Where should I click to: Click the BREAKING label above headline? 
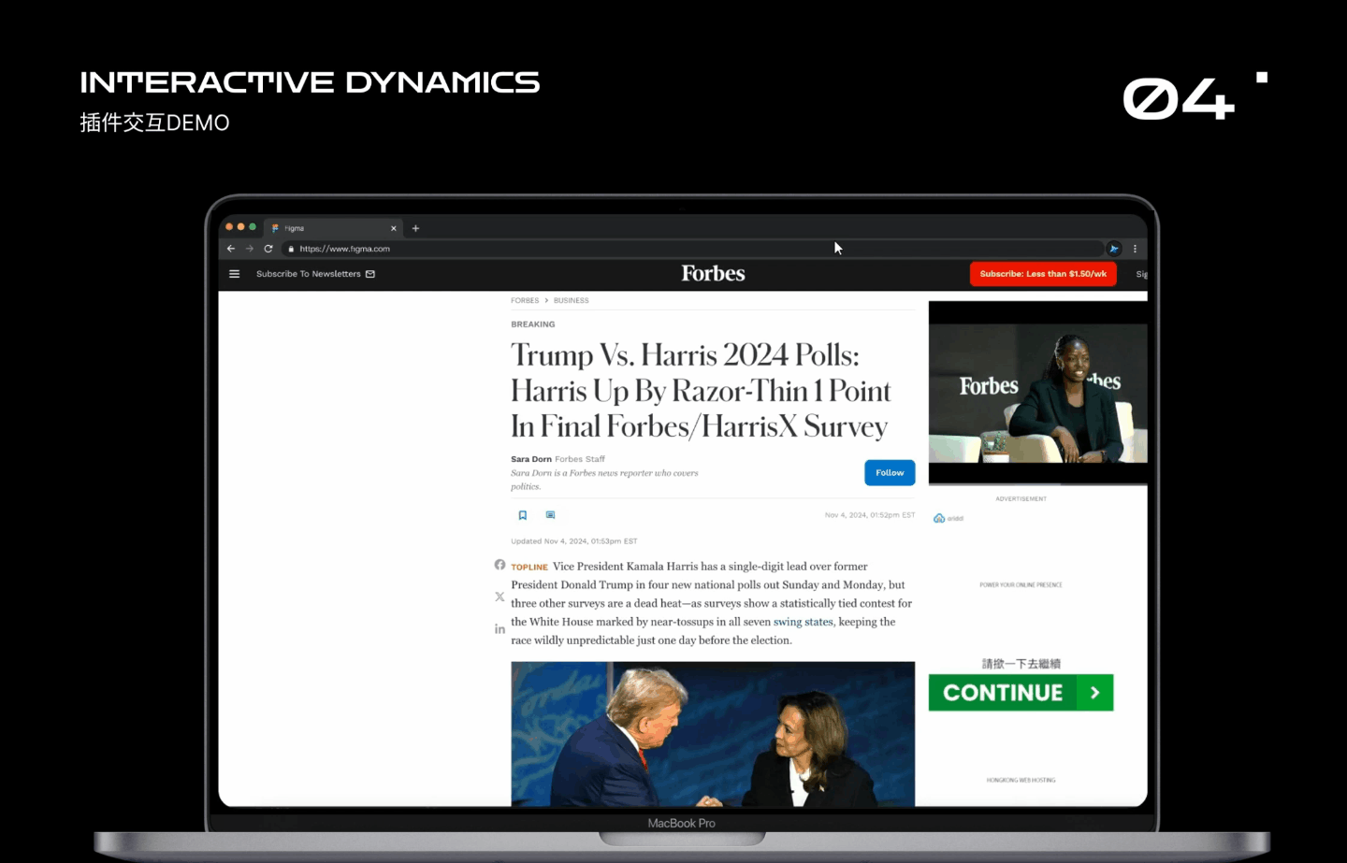(533, 324)
